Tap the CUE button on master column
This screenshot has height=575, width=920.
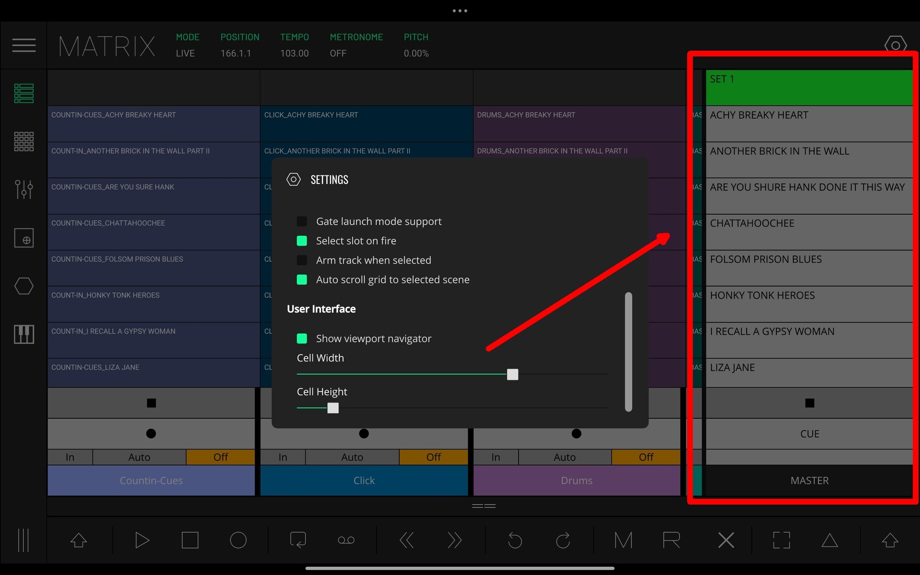pyautogui.click(x=809, y=434)
